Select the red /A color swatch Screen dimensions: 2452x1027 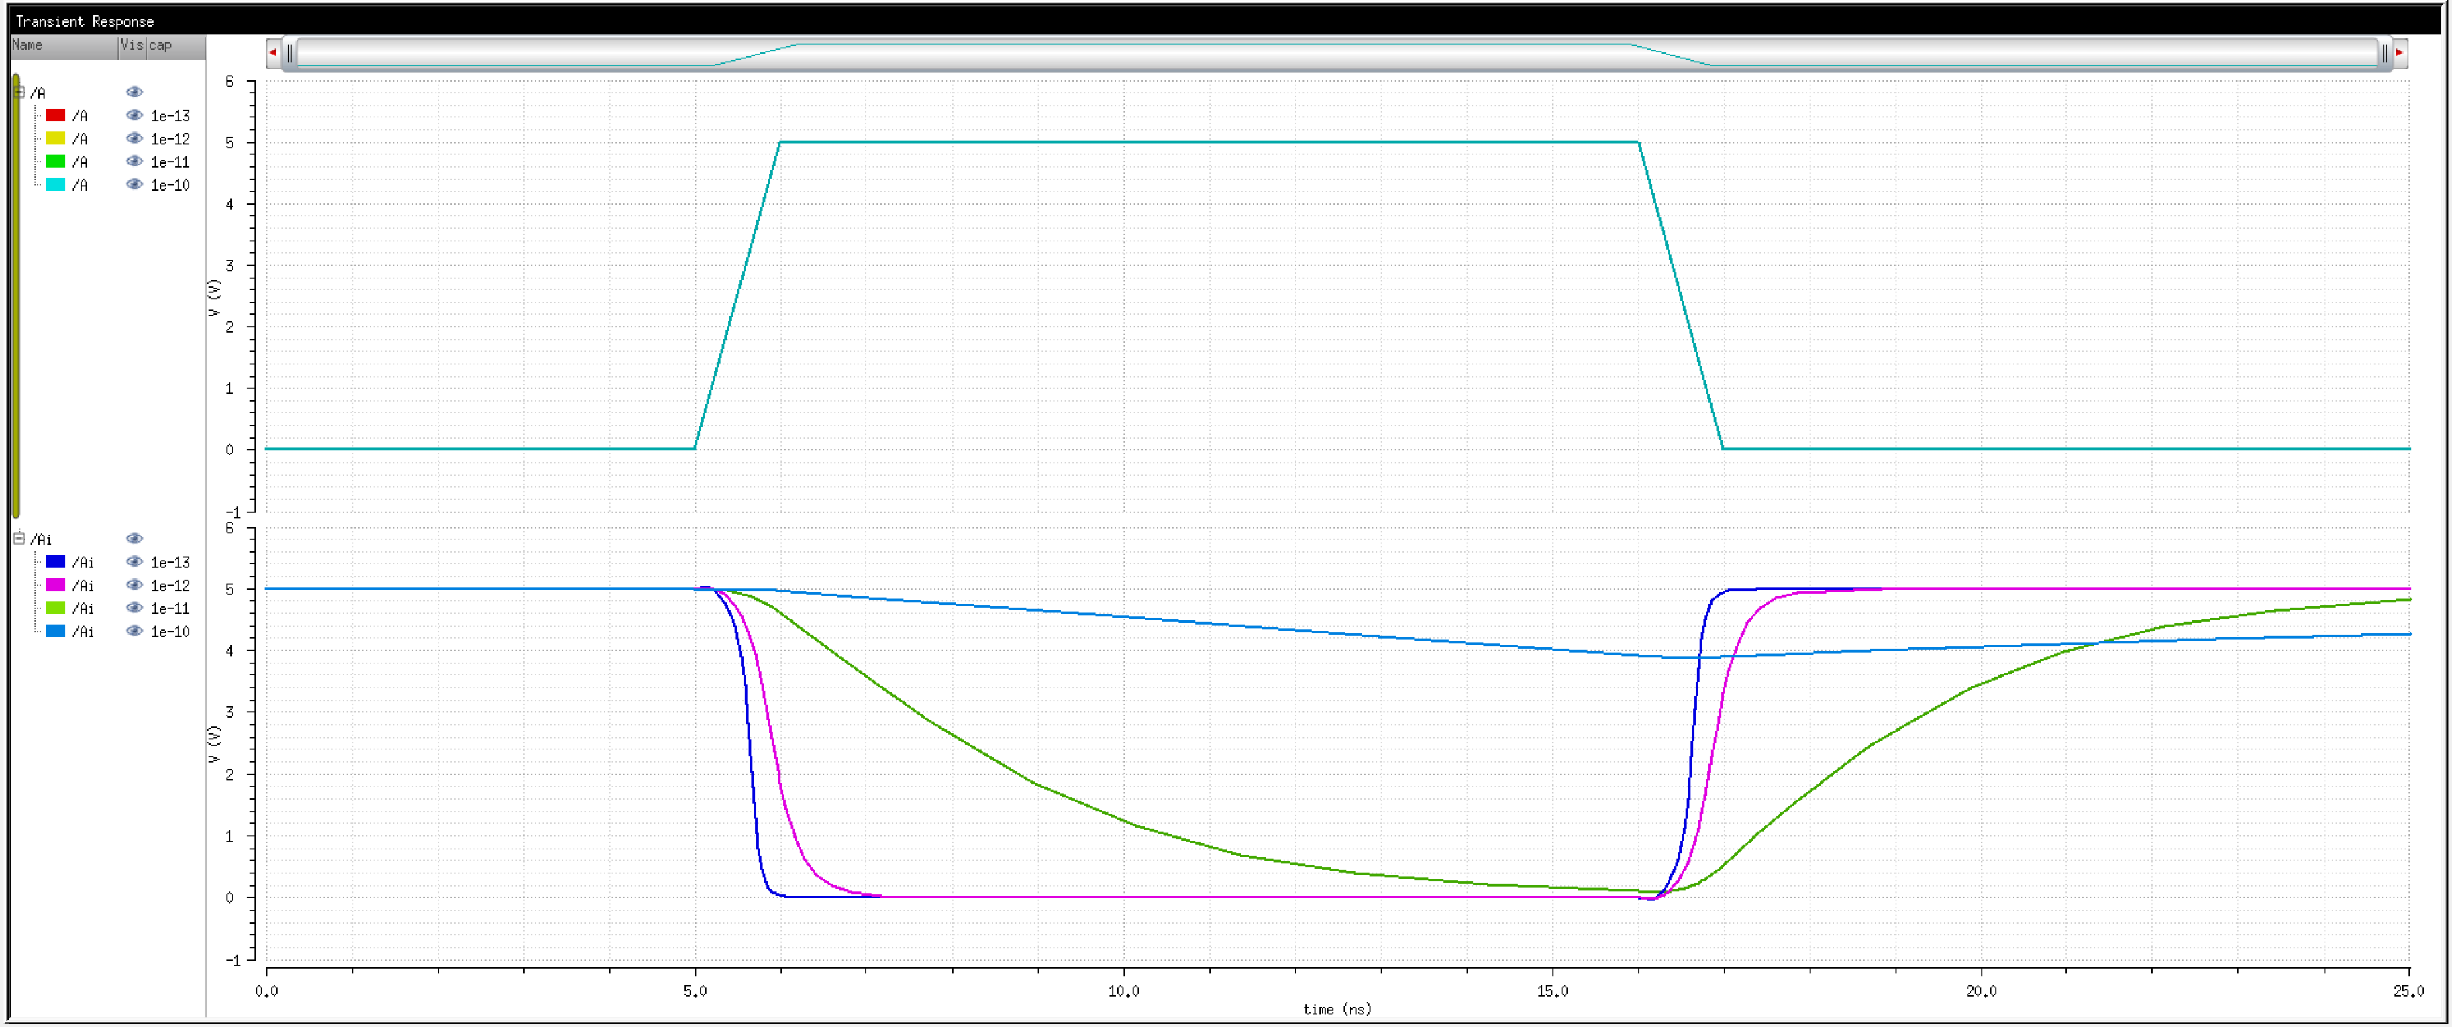pyautogui.click(x=55, y=115)
